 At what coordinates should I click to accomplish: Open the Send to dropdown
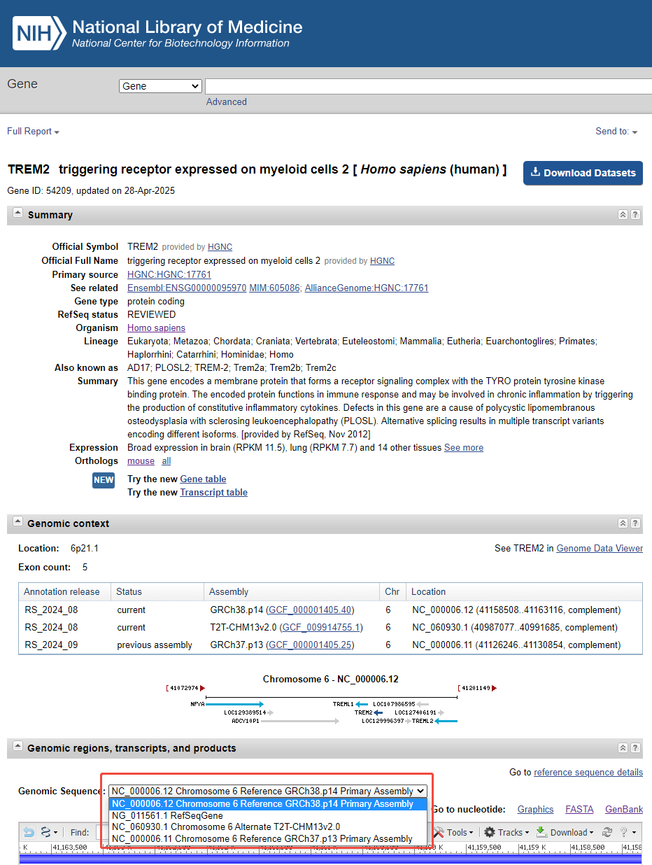point(616,132)
